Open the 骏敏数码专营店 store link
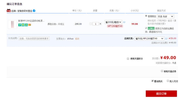Screen dimensions: 188x101 coord(25,11)
